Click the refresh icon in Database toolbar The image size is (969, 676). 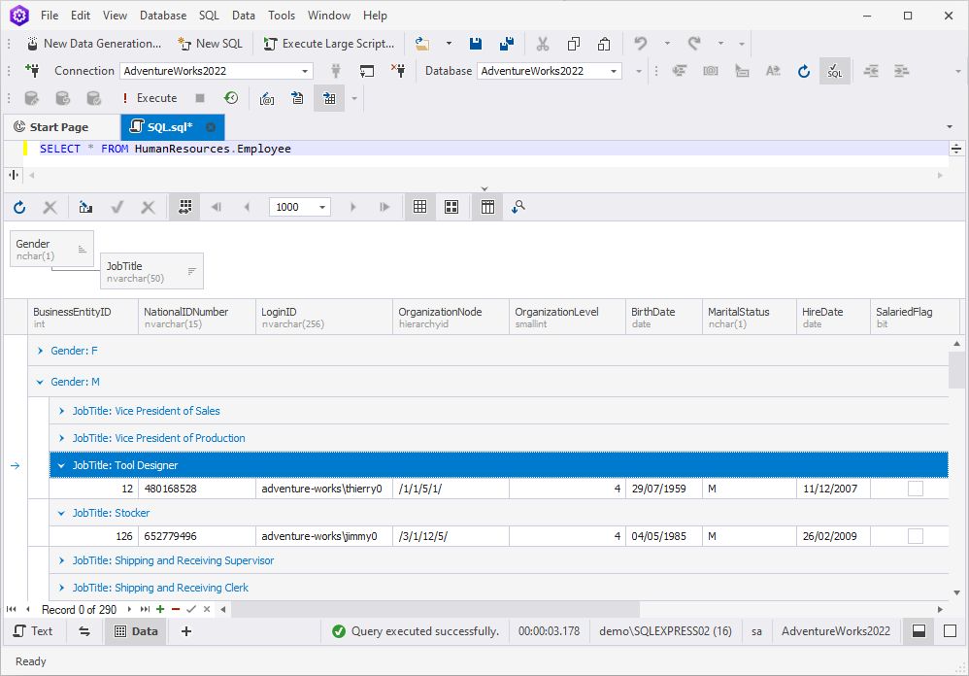tap(803, 71)
